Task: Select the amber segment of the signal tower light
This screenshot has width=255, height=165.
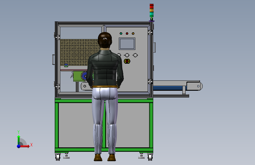Action: click(x=151, y=10)
